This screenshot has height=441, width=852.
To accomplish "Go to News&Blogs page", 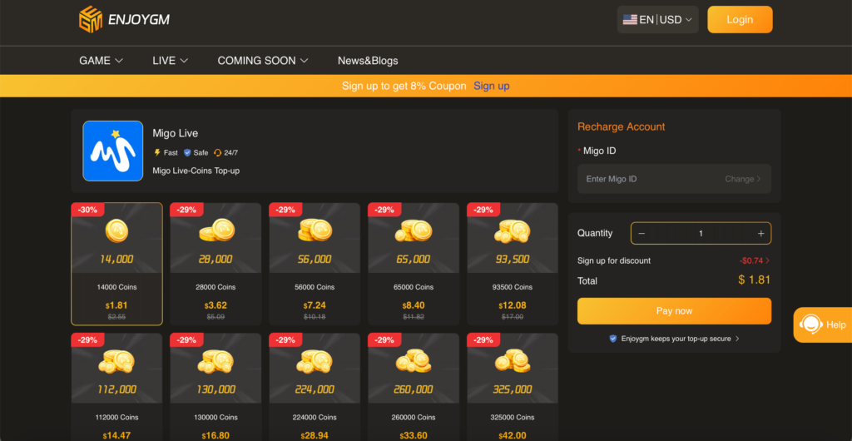I will pyautogui.click(x=368, y=61).
